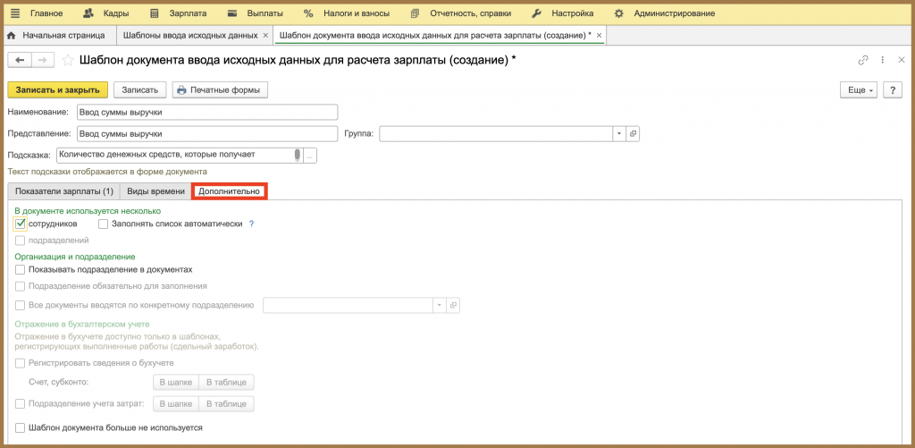Go back with the left arrow
The height and width of the screenshot is (448, 915).
20,60
